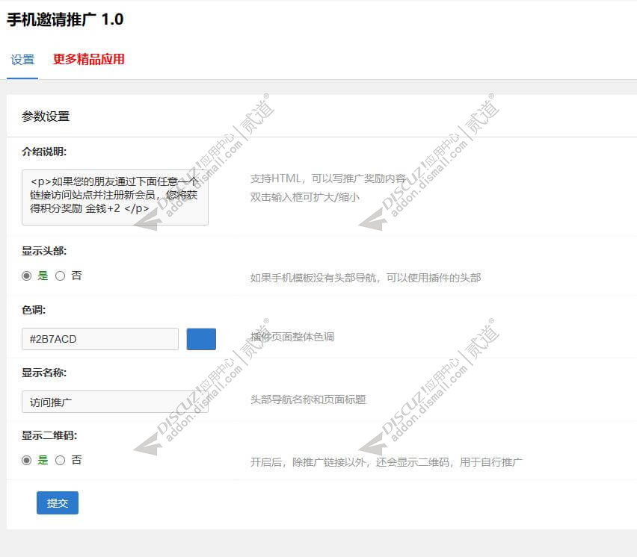This screenshot has height=557, width=637.
Task: Click the 显示头部: field label
Action: (44, 251)
